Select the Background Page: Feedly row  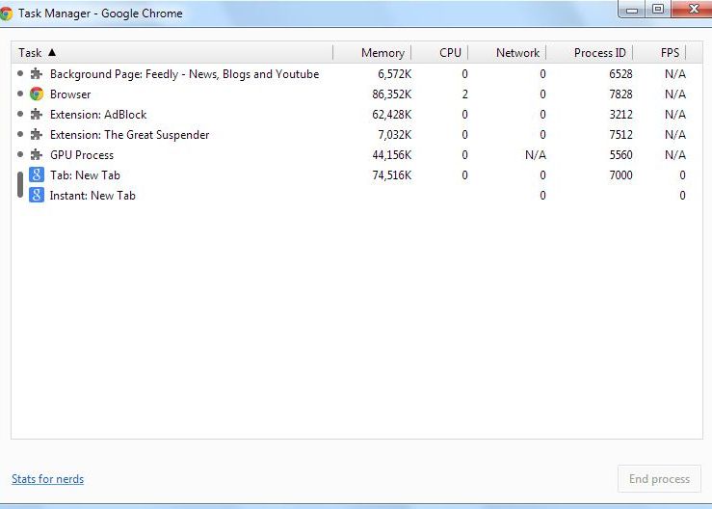point(356,73)
